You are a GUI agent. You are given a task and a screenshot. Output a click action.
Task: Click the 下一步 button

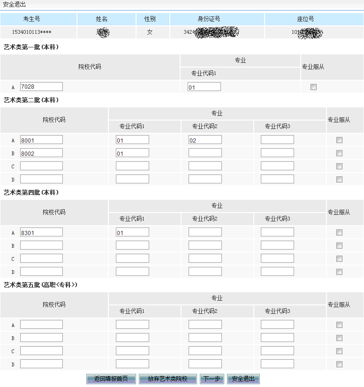point(212,379)
